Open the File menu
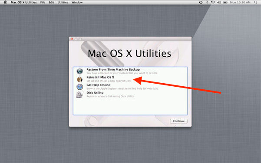The image size is (261, 163). pos(43,2)
